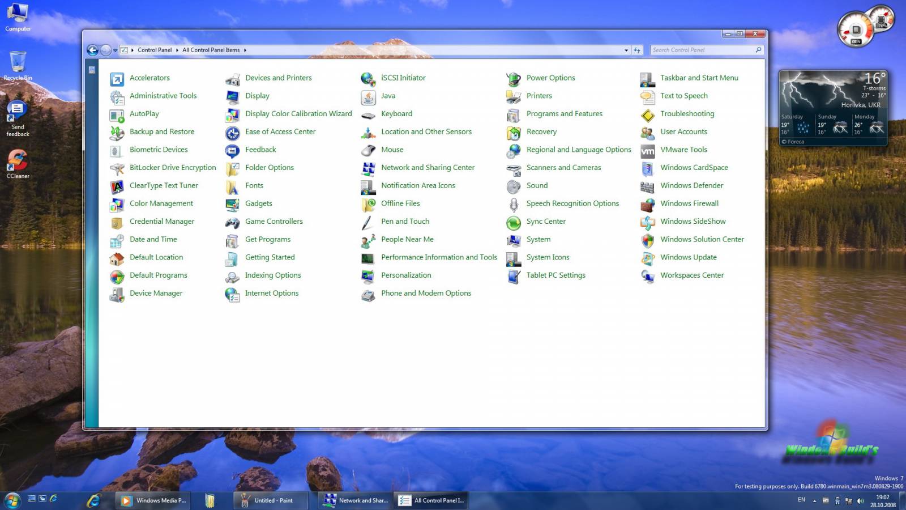
Task: Open the Power Options icon
Action: (514, 79)
